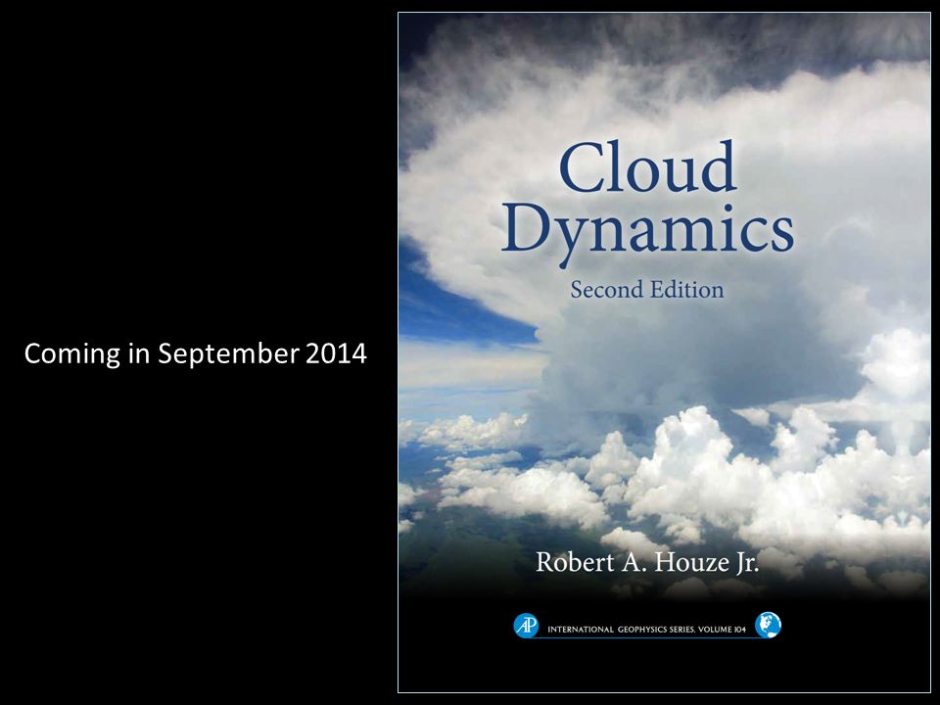The width and height of the screenshot is (940, 705).
Task: Click 'International Geophysics Series, Volume 104' text
Action: (646, 630)
